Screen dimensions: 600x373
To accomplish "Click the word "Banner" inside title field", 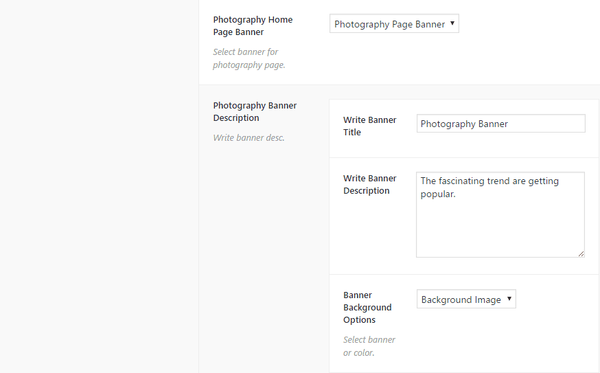I will (x=492, y=124).
